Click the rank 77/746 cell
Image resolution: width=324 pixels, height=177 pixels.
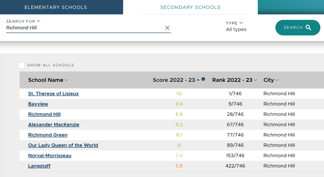[235, 135]
